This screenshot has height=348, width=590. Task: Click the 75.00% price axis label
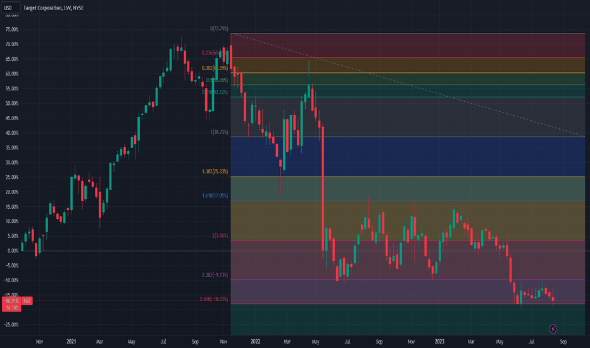tap(12, 29)
